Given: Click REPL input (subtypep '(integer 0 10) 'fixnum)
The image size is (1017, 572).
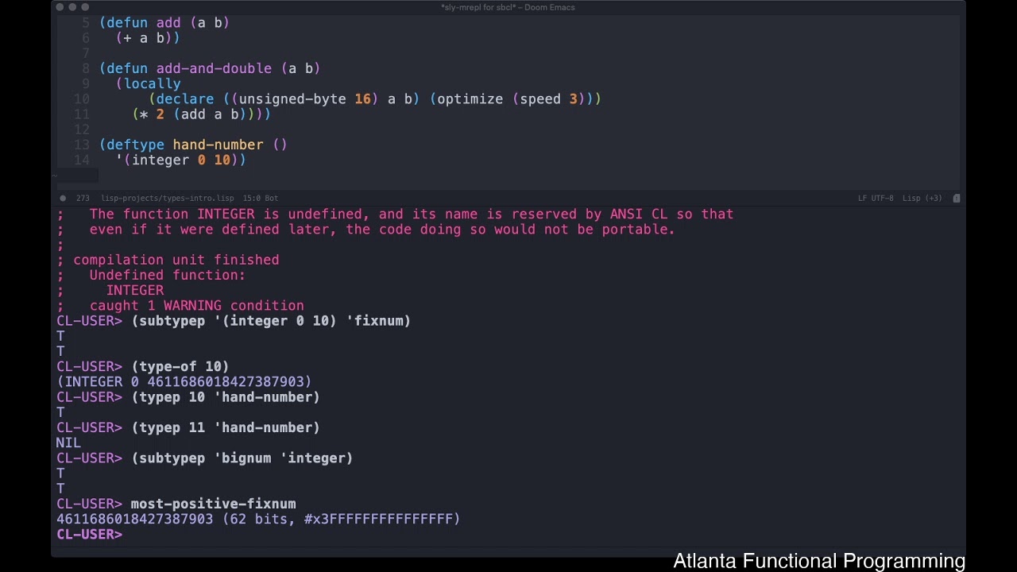Looking at the screenshot, I should pyautogui.click(x=271, y=321).
